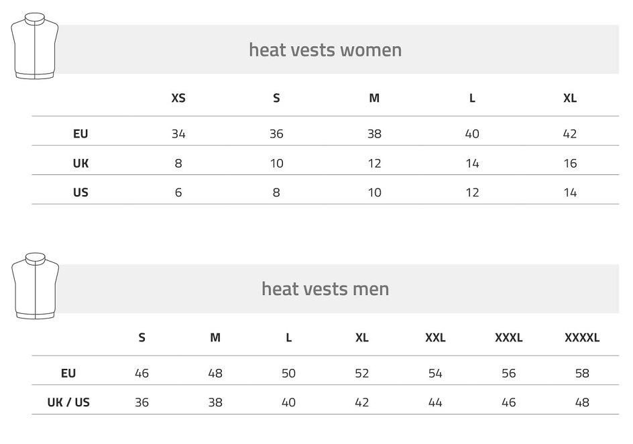Screen dimensions: 633x444
Task: Click the women's US size 6 cell
Action: (178, 192)
